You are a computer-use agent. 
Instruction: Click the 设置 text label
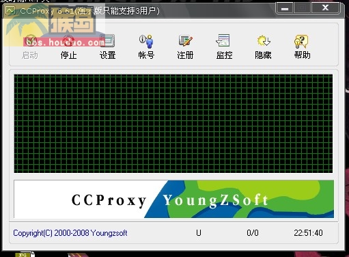pos(108,55)
